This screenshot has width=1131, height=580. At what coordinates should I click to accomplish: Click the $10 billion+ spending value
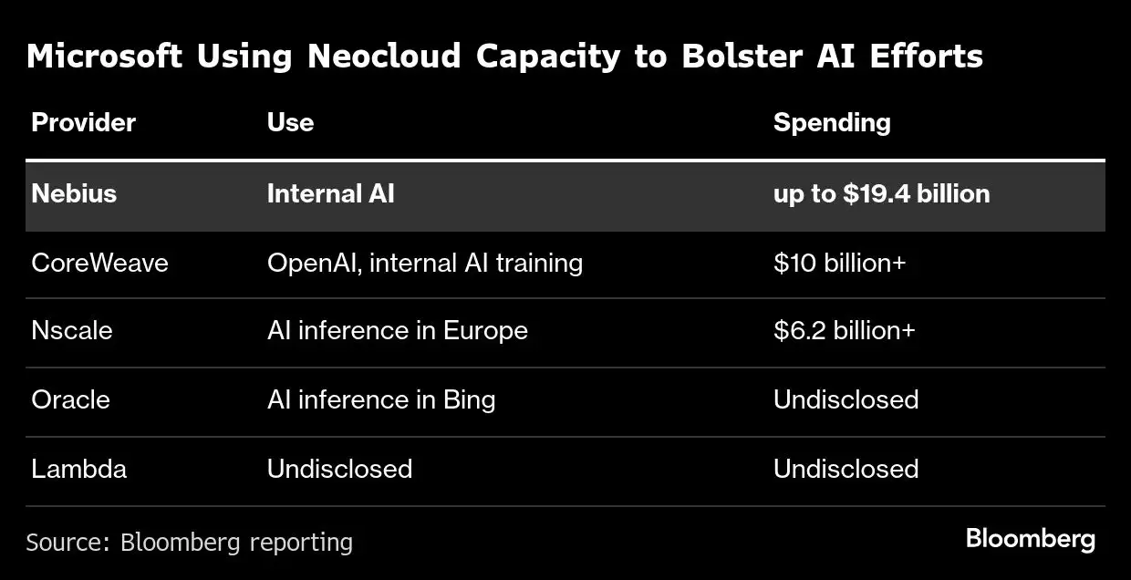[x=839, y=263]
